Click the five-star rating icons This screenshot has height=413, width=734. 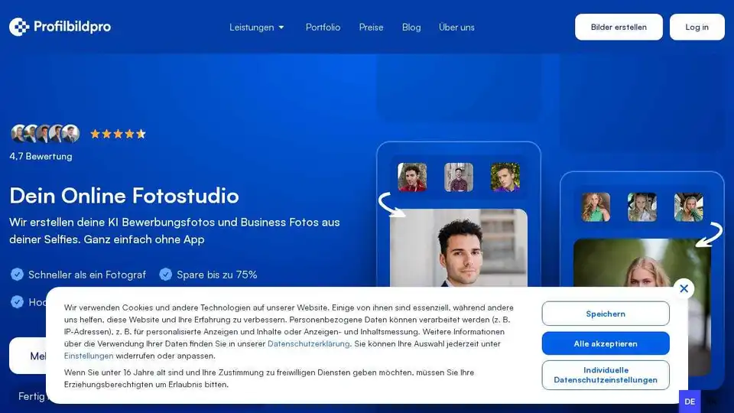(x=118, y=134)
